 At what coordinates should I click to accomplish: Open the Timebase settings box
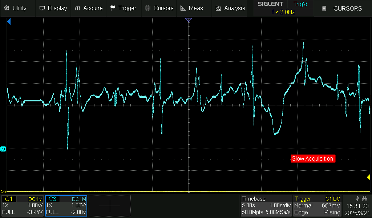click(266, 205)
